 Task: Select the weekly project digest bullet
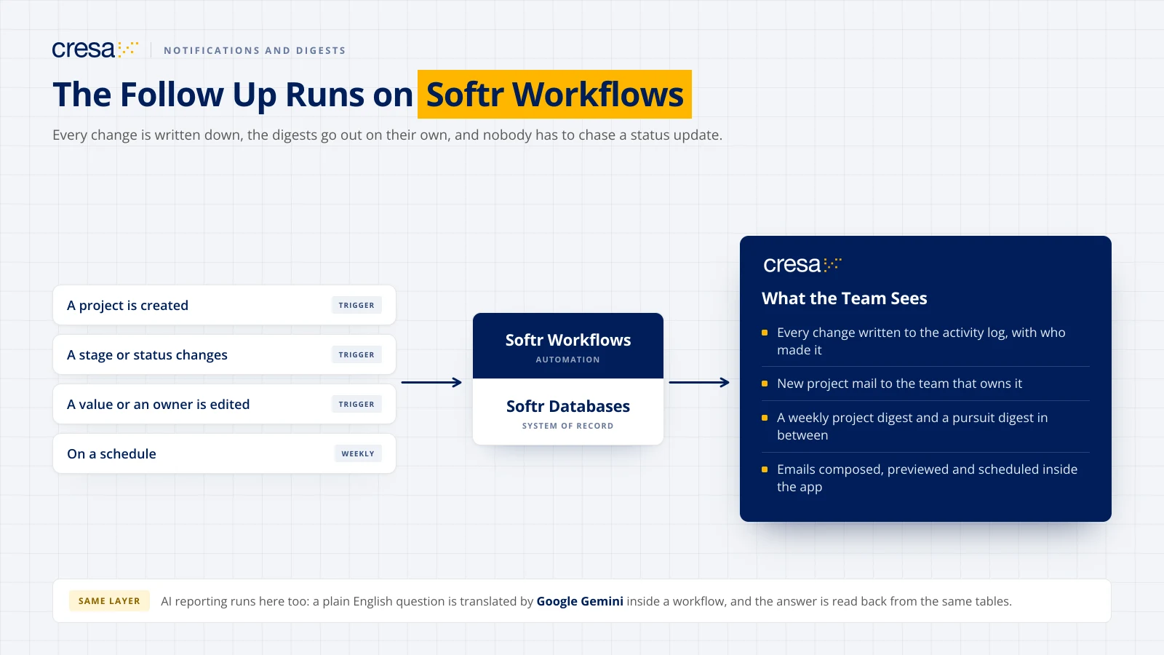coord(912,426)
